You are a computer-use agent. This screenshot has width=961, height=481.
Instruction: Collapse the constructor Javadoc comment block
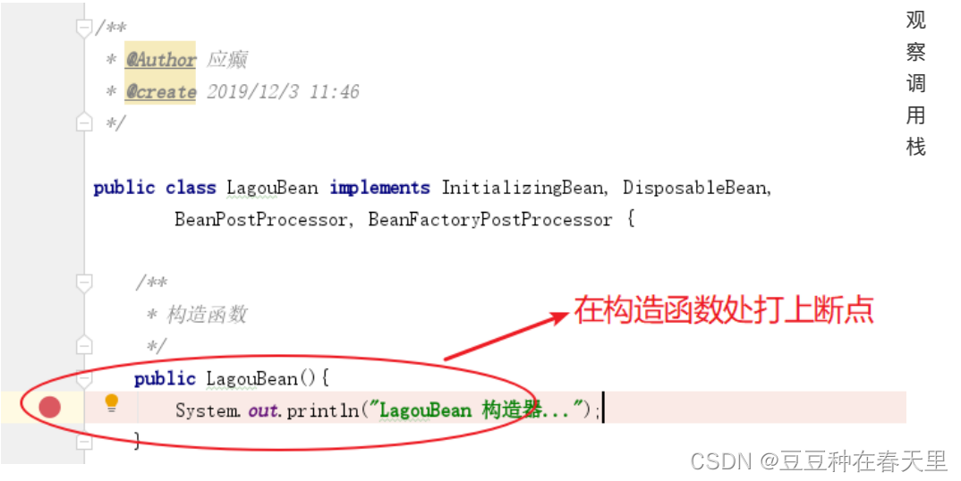84,283
